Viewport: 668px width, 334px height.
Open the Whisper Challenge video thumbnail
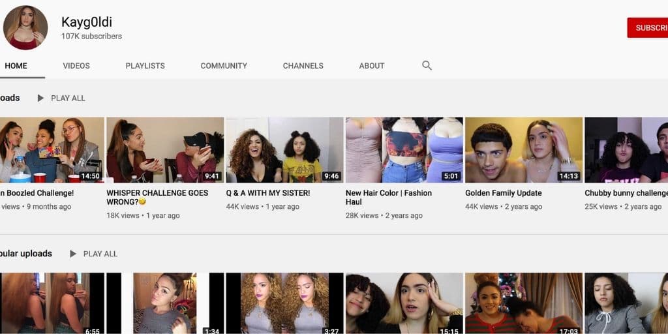coord(165,150)
